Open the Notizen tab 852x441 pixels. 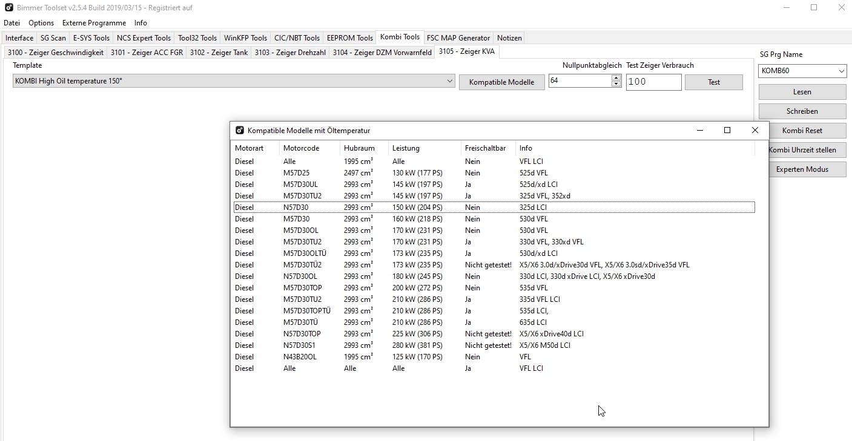click(509, 38)
